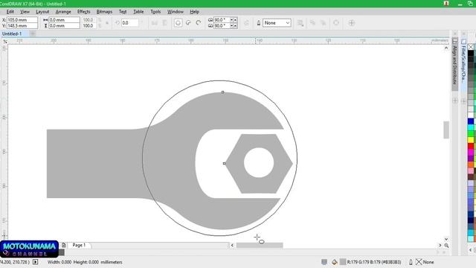Open the Align and Distribute docker tab
This screenshot has height=268, width=476.
[454, 65]
